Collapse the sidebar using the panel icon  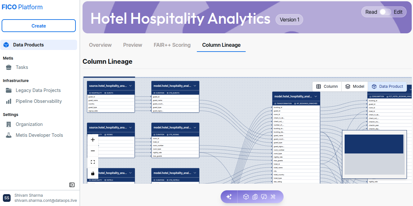point(72,185)
